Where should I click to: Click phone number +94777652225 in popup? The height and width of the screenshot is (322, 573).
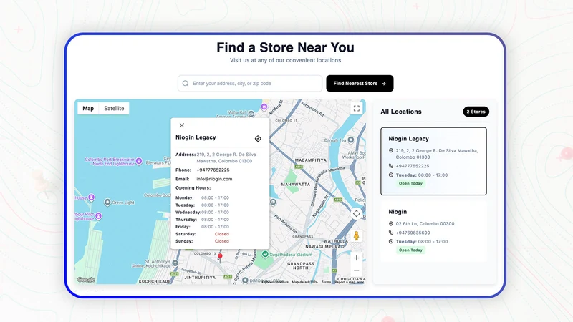213,170
